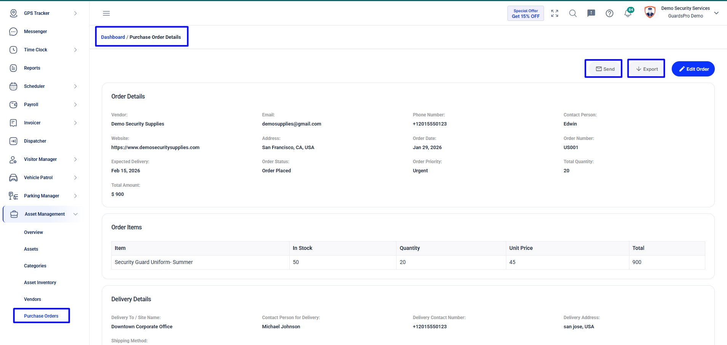Viewport: 727px width, 345px height.
Task: Click the Purchase Order Details breadcrumb text
Action: [155, 37]
